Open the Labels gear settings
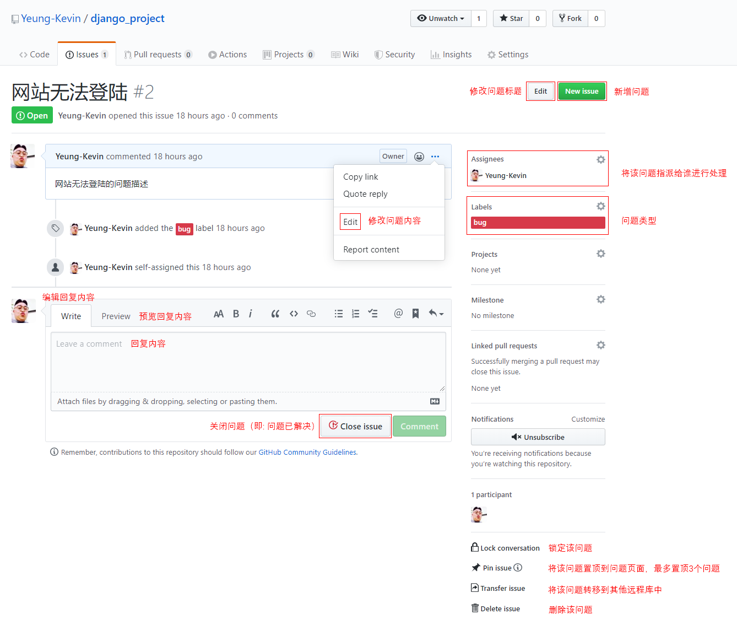The height and width of the screenshot is (630, 737). 600,206
